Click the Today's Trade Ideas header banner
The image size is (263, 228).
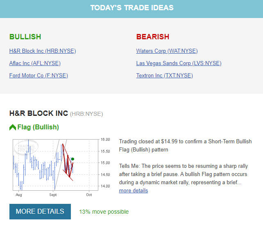(x=131, y=9)
